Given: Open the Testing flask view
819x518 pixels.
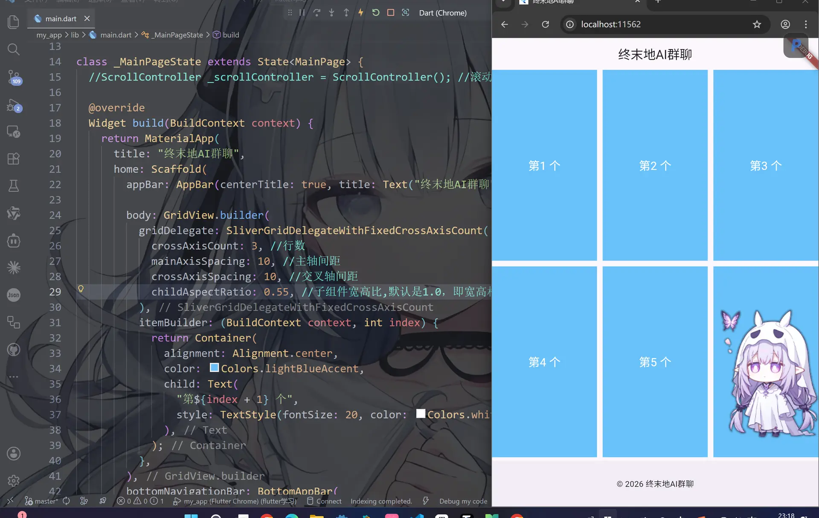Looking at the screenshot, I should pos(14,186).
